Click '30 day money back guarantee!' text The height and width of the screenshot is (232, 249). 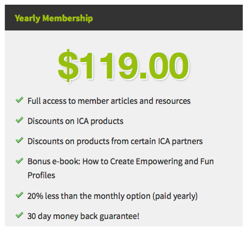[x=83, y=216]
